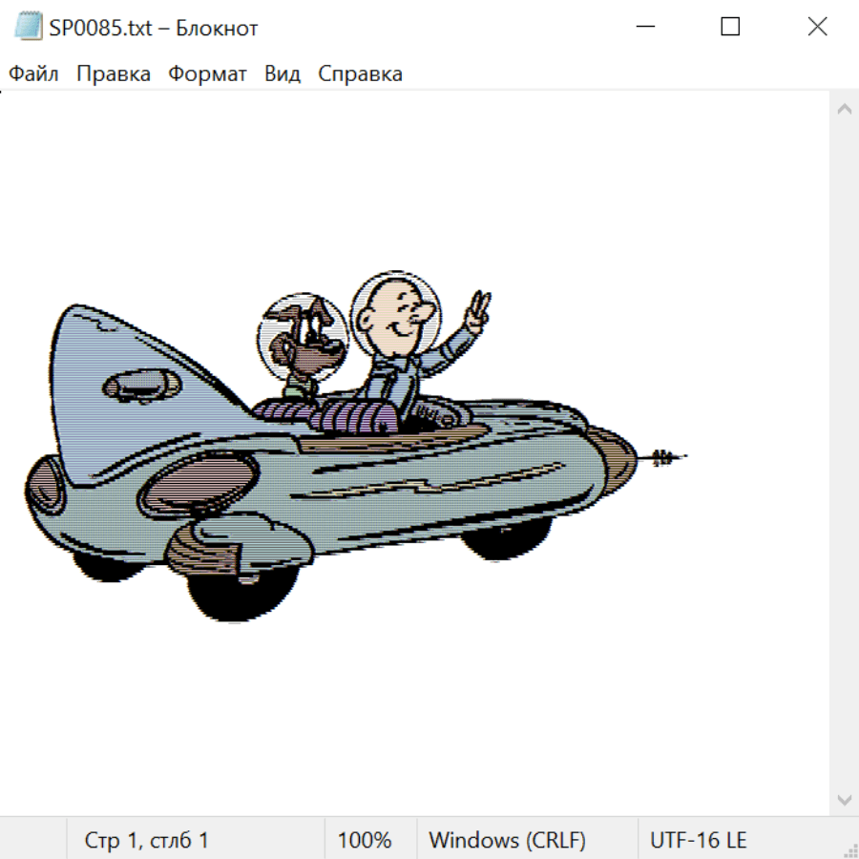Viewport: 859px width, 859px height.
Task: Click the 'Стр 1, стлб 1' status indicator
Action: click(x=147, y=840)
